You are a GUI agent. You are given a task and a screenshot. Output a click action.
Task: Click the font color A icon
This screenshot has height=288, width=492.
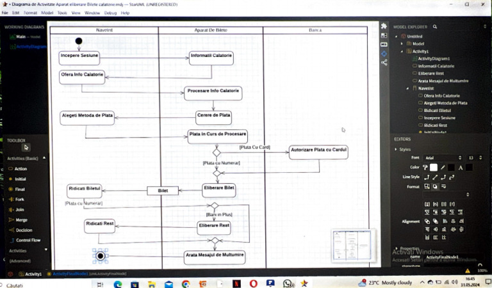pos(461,167)
